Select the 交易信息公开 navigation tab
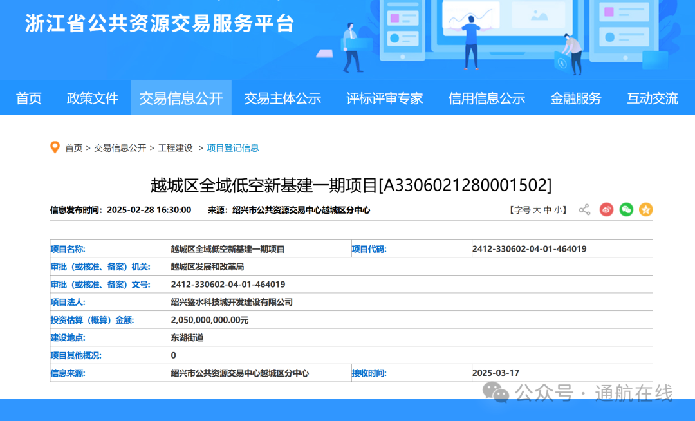 pos(181,98)
